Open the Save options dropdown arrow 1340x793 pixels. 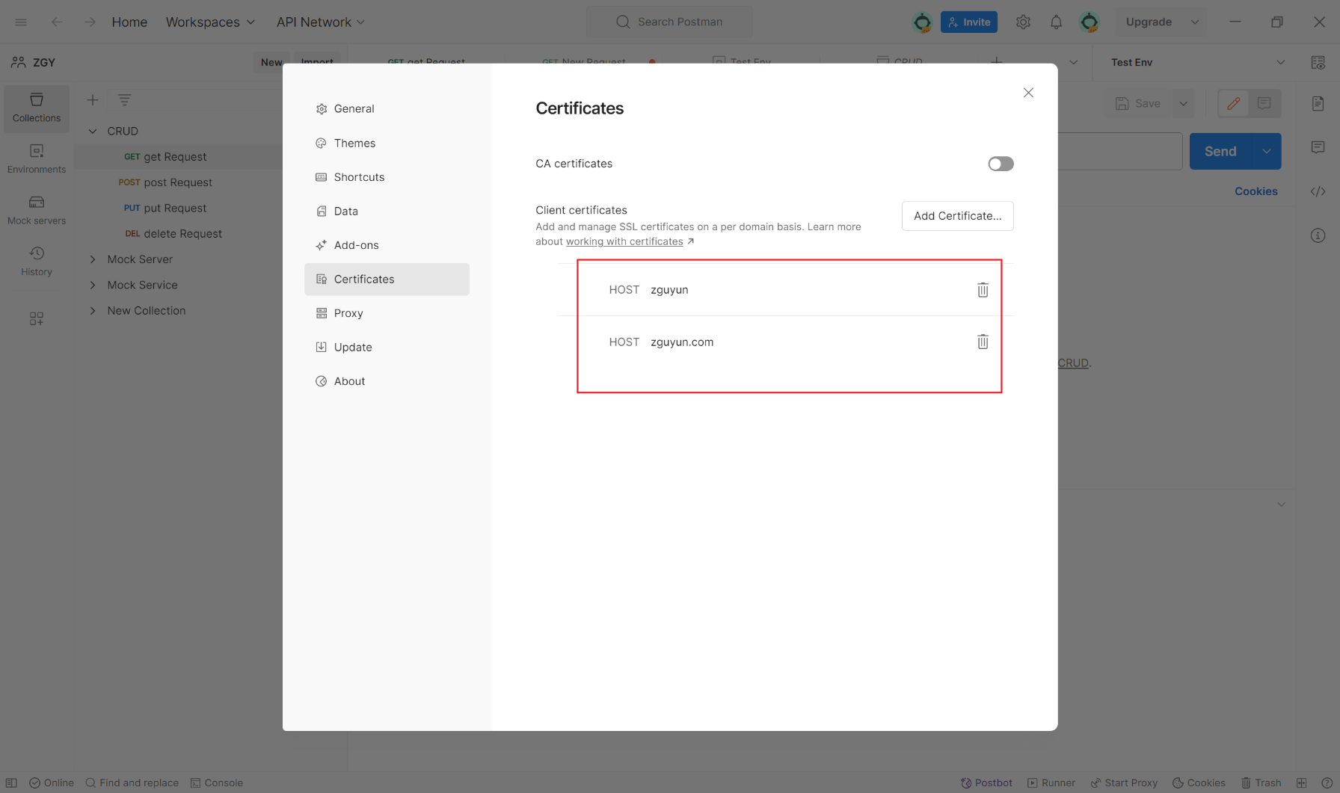1183,104
